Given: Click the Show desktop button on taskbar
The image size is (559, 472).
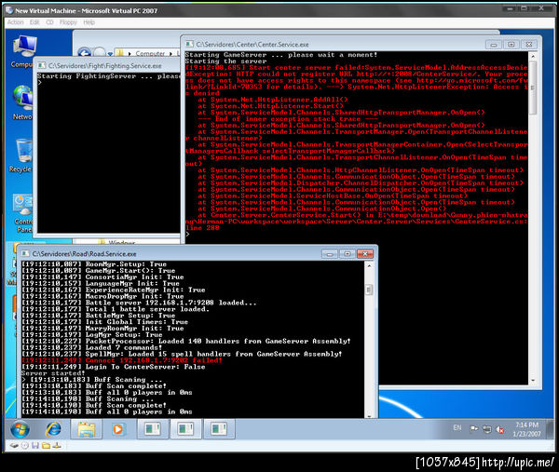Looking at the screenshot, I should tap(552, 429).
